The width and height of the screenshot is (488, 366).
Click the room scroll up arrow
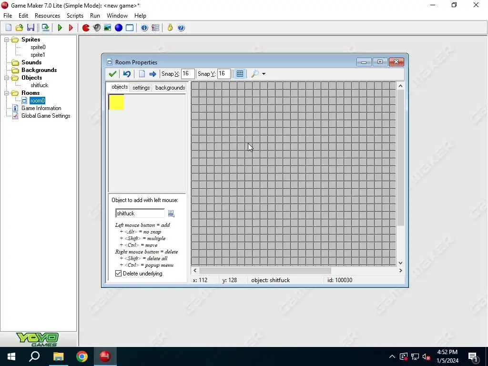pyautogui.click(x=400, y=86)
